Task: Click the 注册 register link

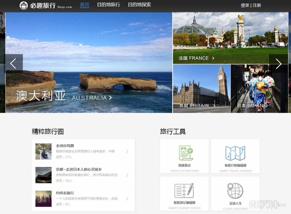Action: pos(257,5)
